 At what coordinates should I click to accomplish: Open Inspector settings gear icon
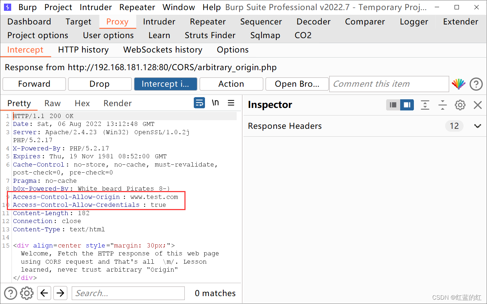pyautogui.click(x=460, y=105)
